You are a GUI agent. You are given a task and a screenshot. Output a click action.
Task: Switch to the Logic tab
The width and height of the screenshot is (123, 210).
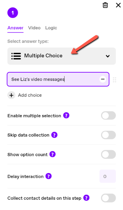(51, 28)
